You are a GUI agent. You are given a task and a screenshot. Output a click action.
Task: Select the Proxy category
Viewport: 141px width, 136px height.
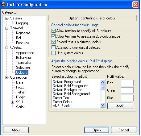point(20,87)
